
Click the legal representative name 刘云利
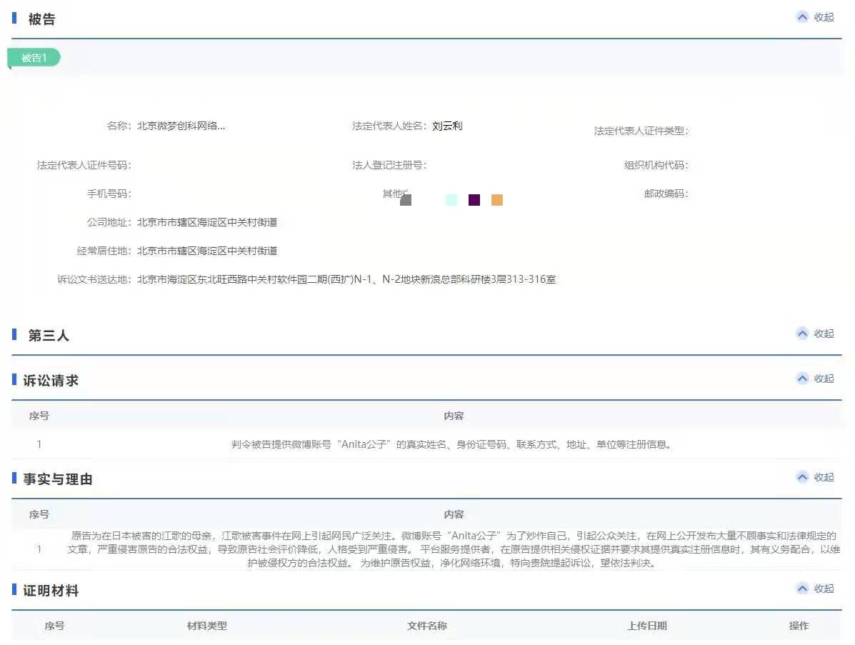447,126
